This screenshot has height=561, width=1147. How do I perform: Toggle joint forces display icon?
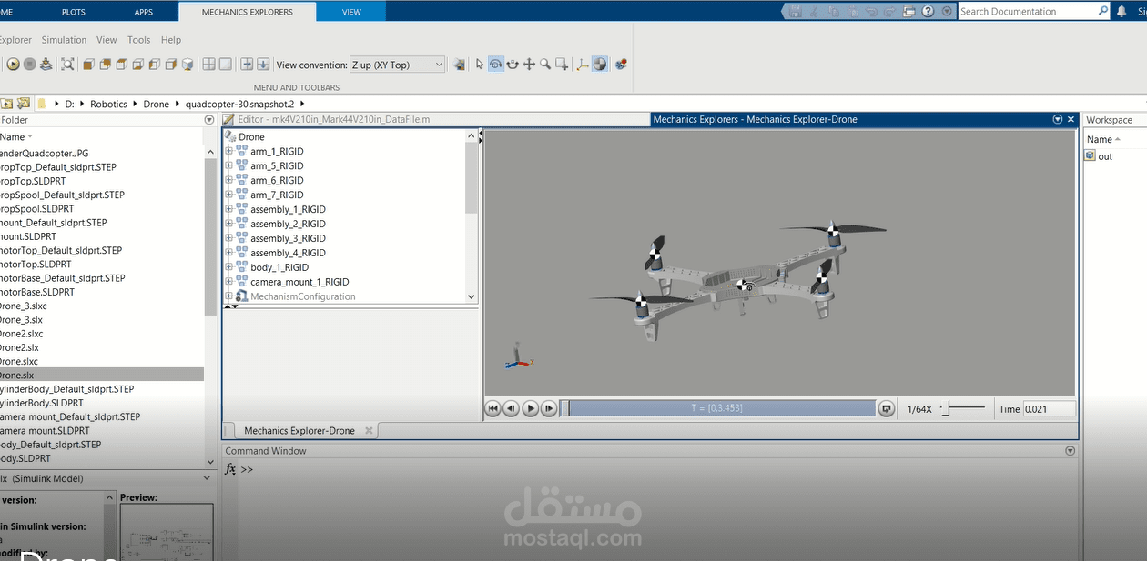pyautogui.click(x=621, y=65)
